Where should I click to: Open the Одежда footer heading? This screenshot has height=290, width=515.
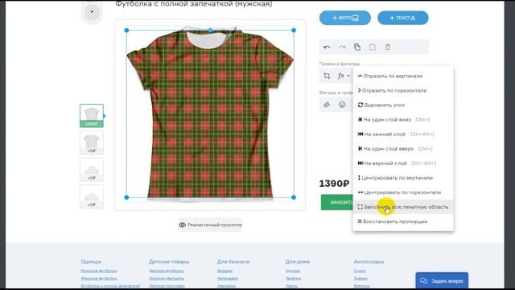coord(91,262)
